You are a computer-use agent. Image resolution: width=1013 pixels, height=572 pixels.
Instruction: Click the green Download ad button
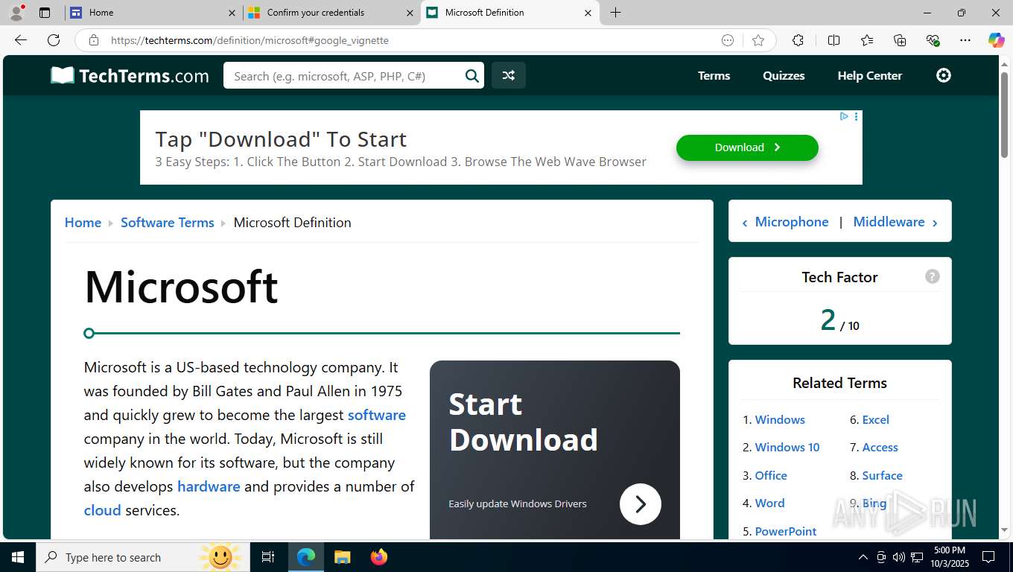pos(747,147)
